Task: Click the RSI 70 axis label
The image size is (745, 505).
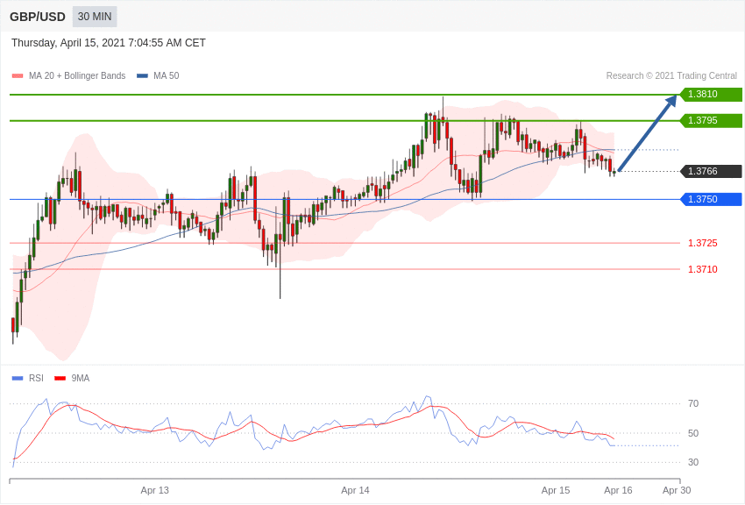Action: coord(693,403)
